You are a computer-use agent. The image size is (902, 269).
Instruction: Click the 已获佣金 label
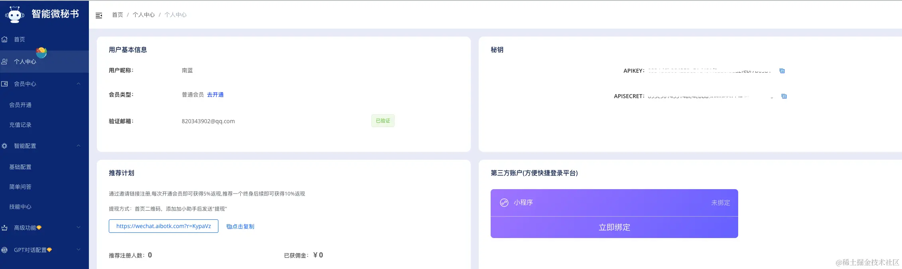tap(297, 255)
